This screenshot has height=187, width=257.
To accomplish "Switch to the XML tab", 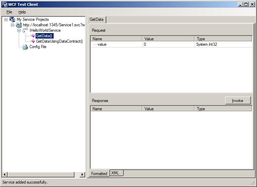I will (x=117, y=173).
